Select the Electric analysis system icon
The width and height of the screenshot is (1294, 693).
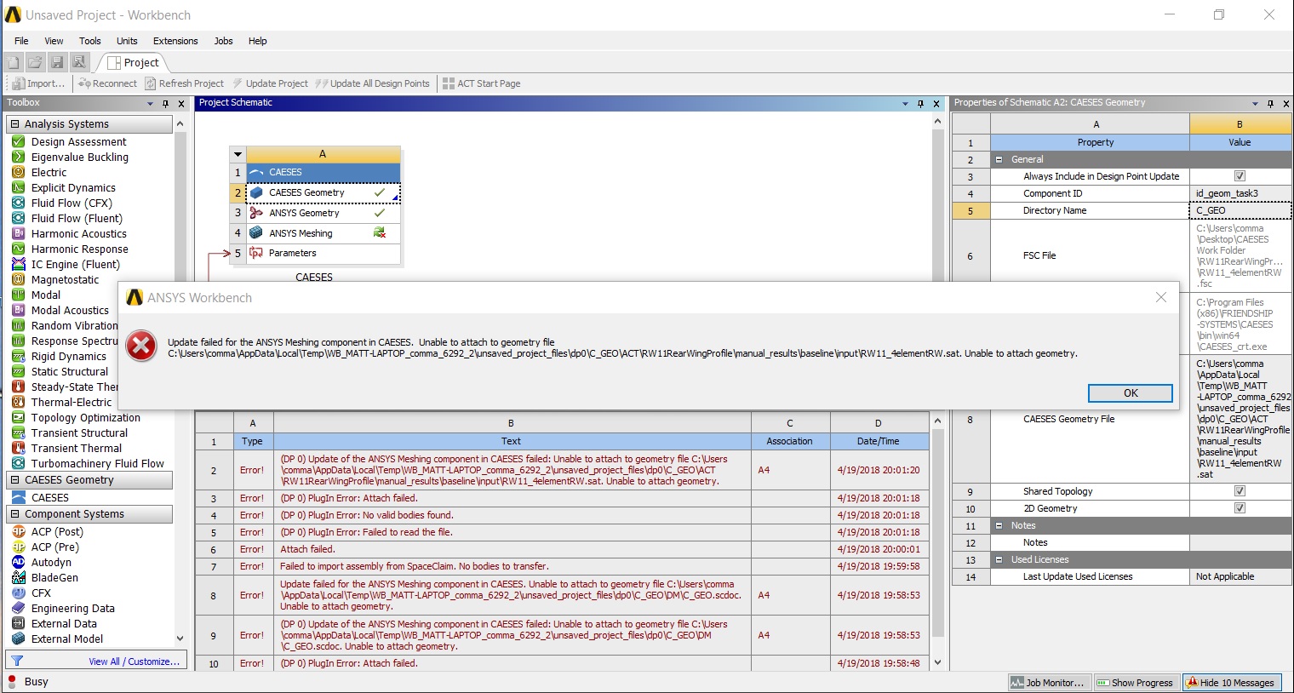18,173
